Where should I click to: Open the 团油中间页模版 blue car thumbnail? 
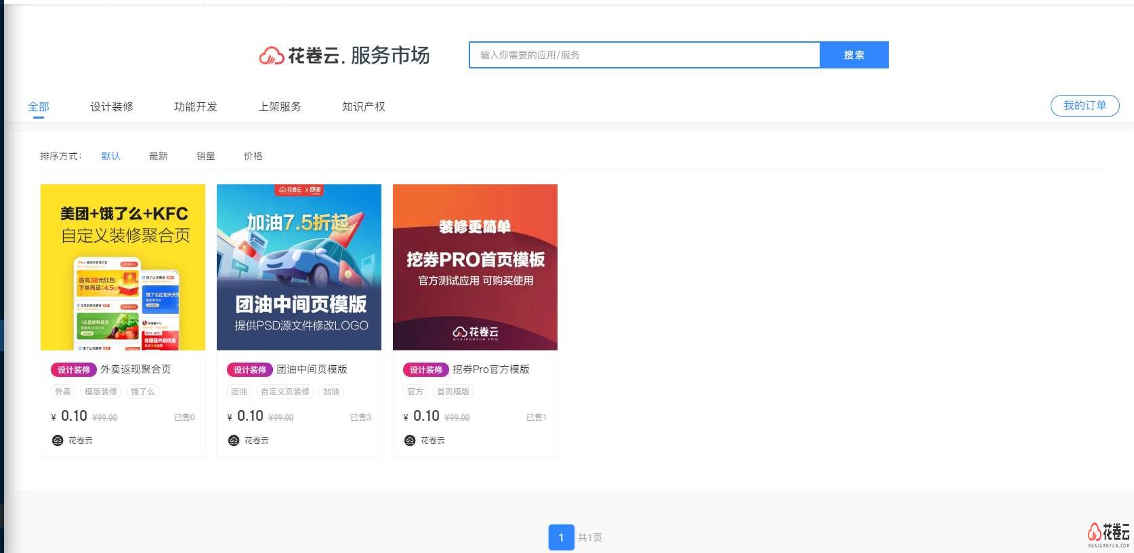[x=299, y=267]
